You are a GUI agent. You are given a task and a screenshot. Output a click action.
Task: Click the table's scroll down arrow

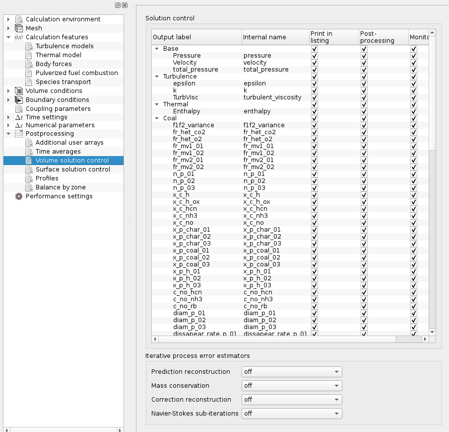(433, 332)
